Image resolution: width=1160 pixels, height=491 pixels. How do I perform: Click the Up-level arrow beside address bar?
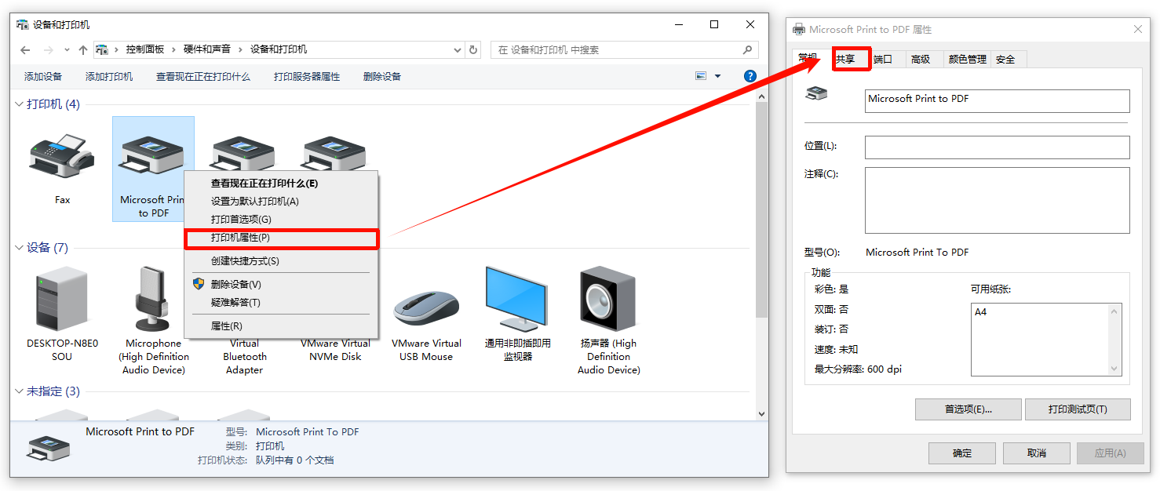82,49
